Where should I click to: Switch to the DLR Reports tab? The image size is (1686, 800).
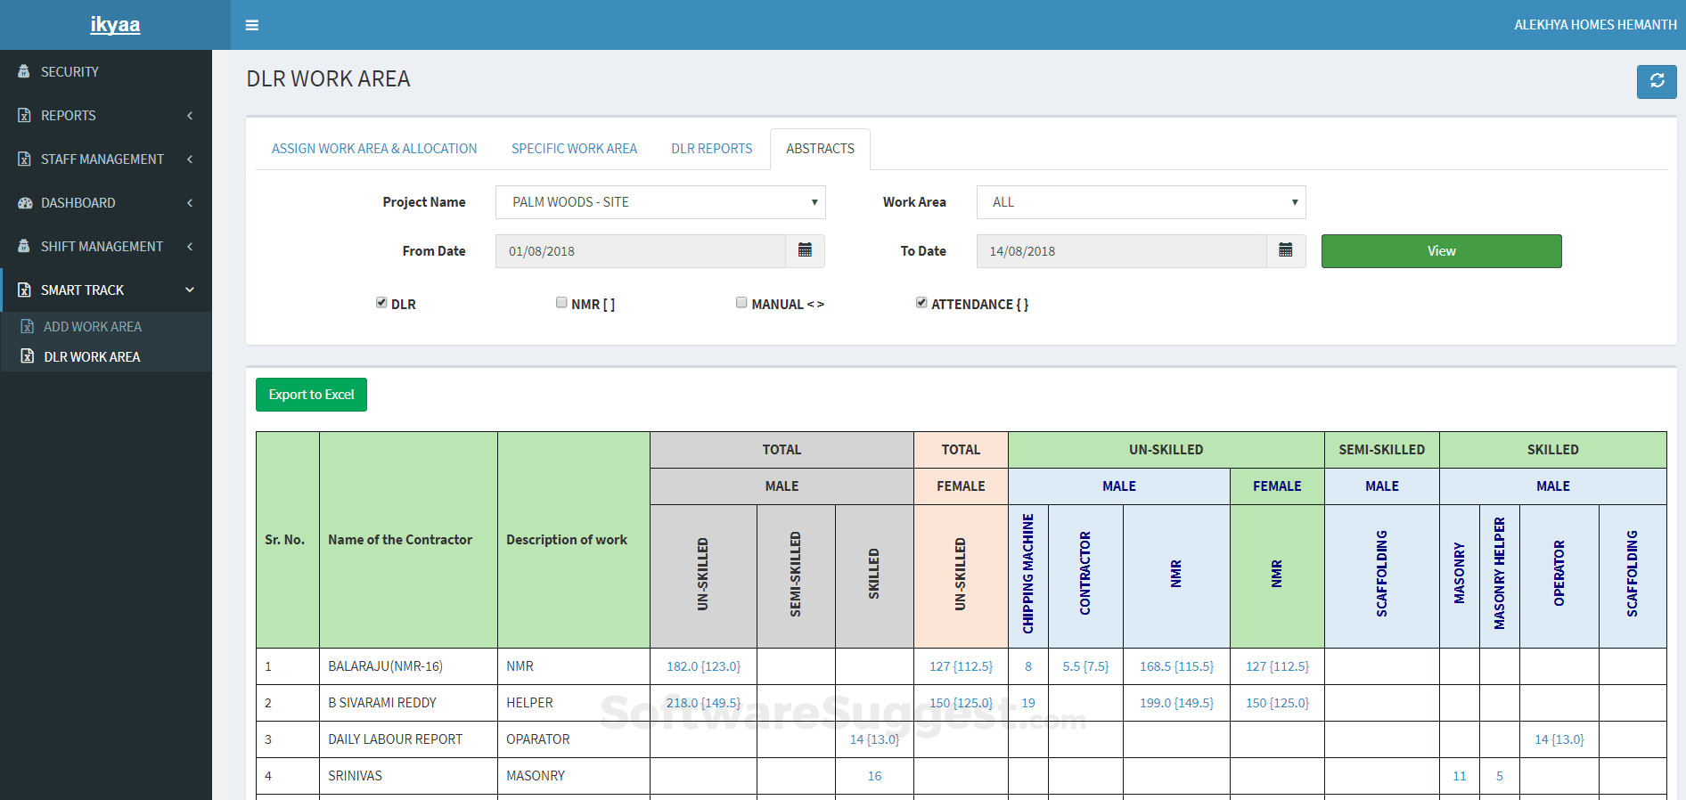(711, 149)
